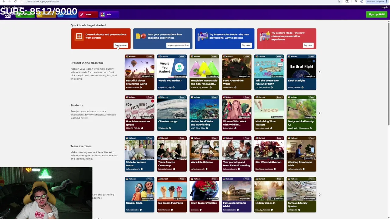Viewport: 390px width, 219px height.
Task: Open the Midday check-in kahoot
Action: pos(269,194)
